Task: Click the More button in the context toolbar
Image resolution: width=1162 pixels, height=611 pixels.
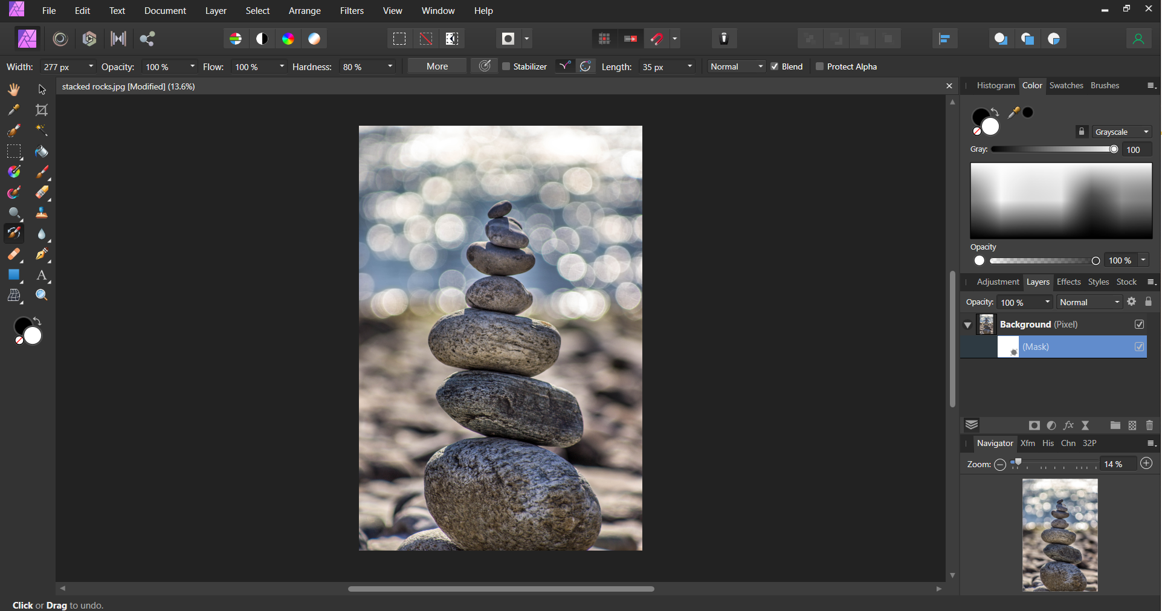Action: point(437,66)
